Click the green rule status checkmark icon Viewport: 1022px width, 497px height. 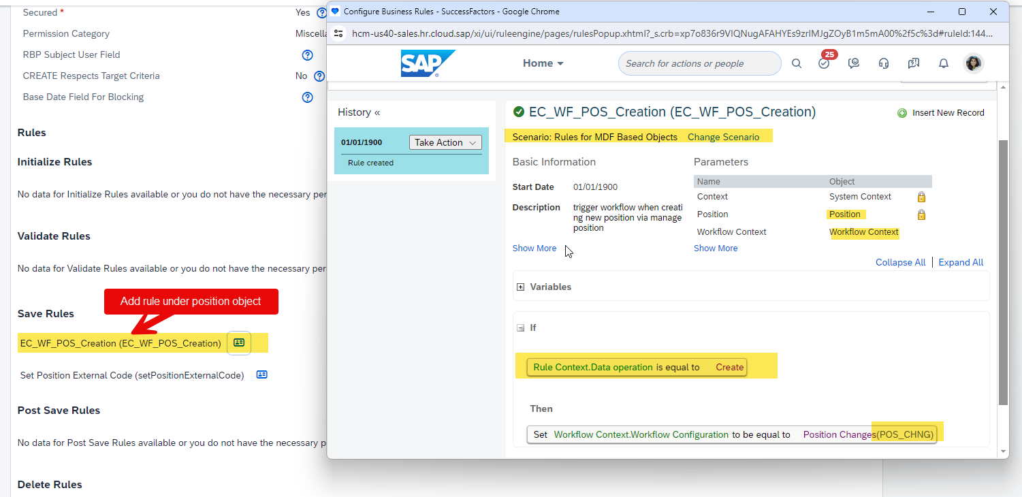(519, 112)
